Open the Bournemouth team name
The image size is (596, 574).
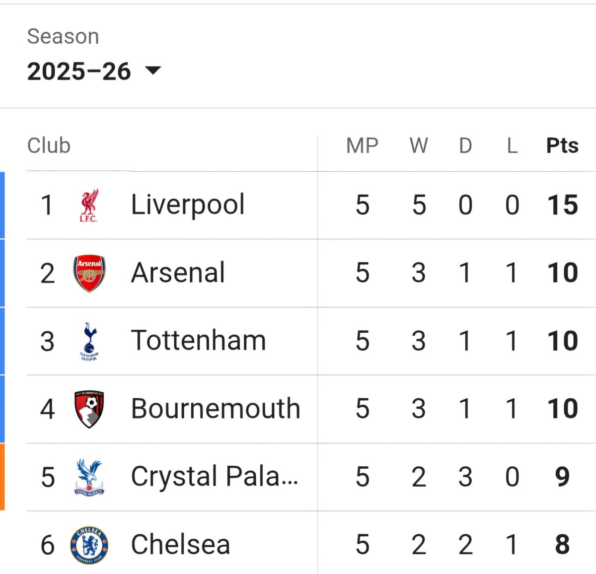click(x=216, y=409)
